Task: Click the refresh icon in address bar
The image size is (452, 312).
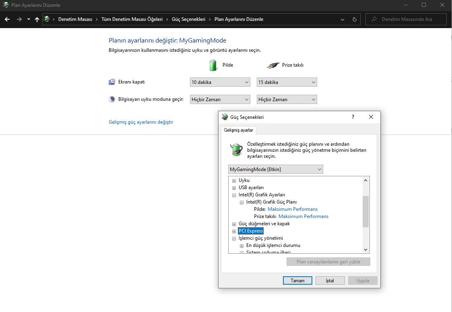Action: (354, 19)
